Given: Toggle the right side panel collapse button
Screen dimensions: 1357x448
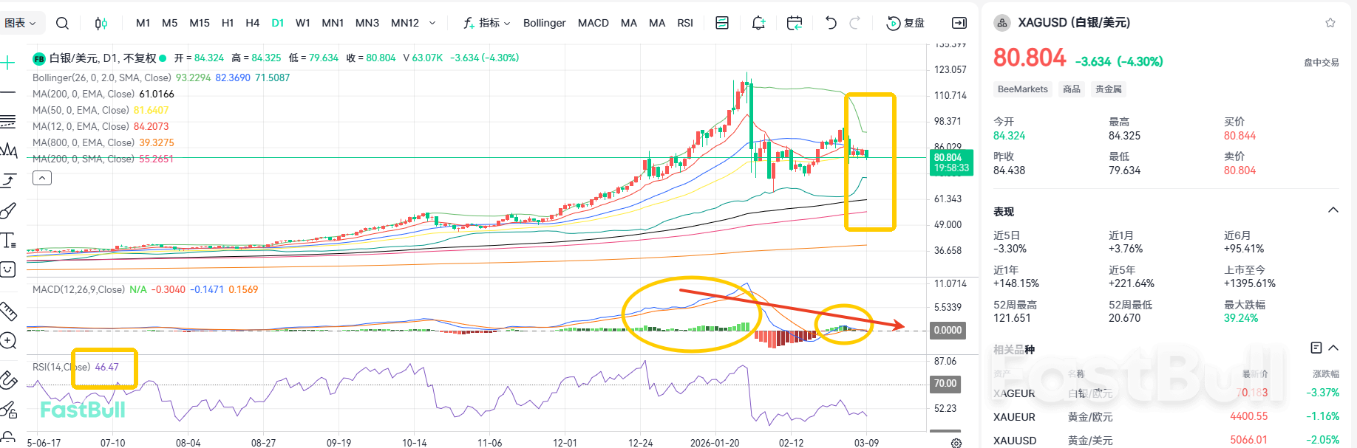Looking at the screenshot, I should click(x=959, y=23).
